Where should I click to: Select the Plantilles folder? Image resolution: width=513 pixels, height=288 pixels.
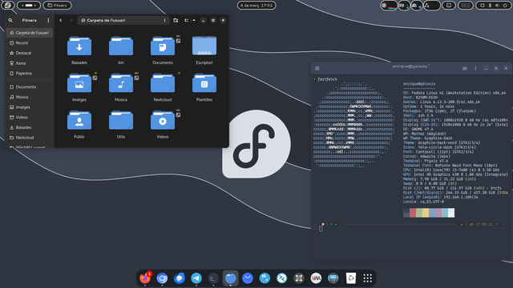204,83
